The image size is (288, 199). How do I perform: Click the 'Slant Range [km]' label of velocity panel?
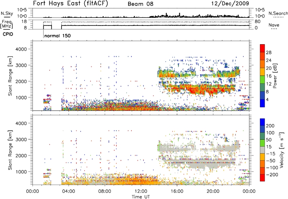10,150
